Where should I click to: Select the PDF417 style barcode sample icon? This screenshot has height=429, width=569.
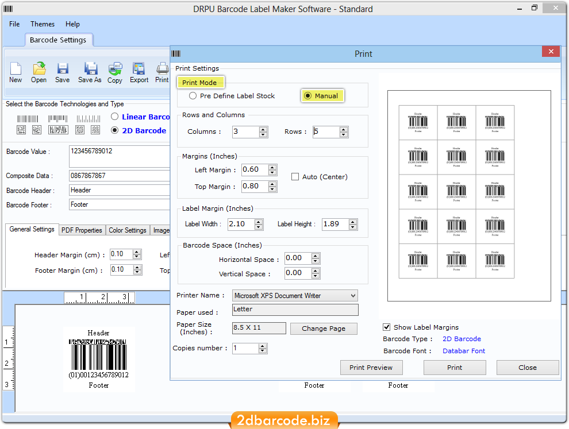click(58, 129)
